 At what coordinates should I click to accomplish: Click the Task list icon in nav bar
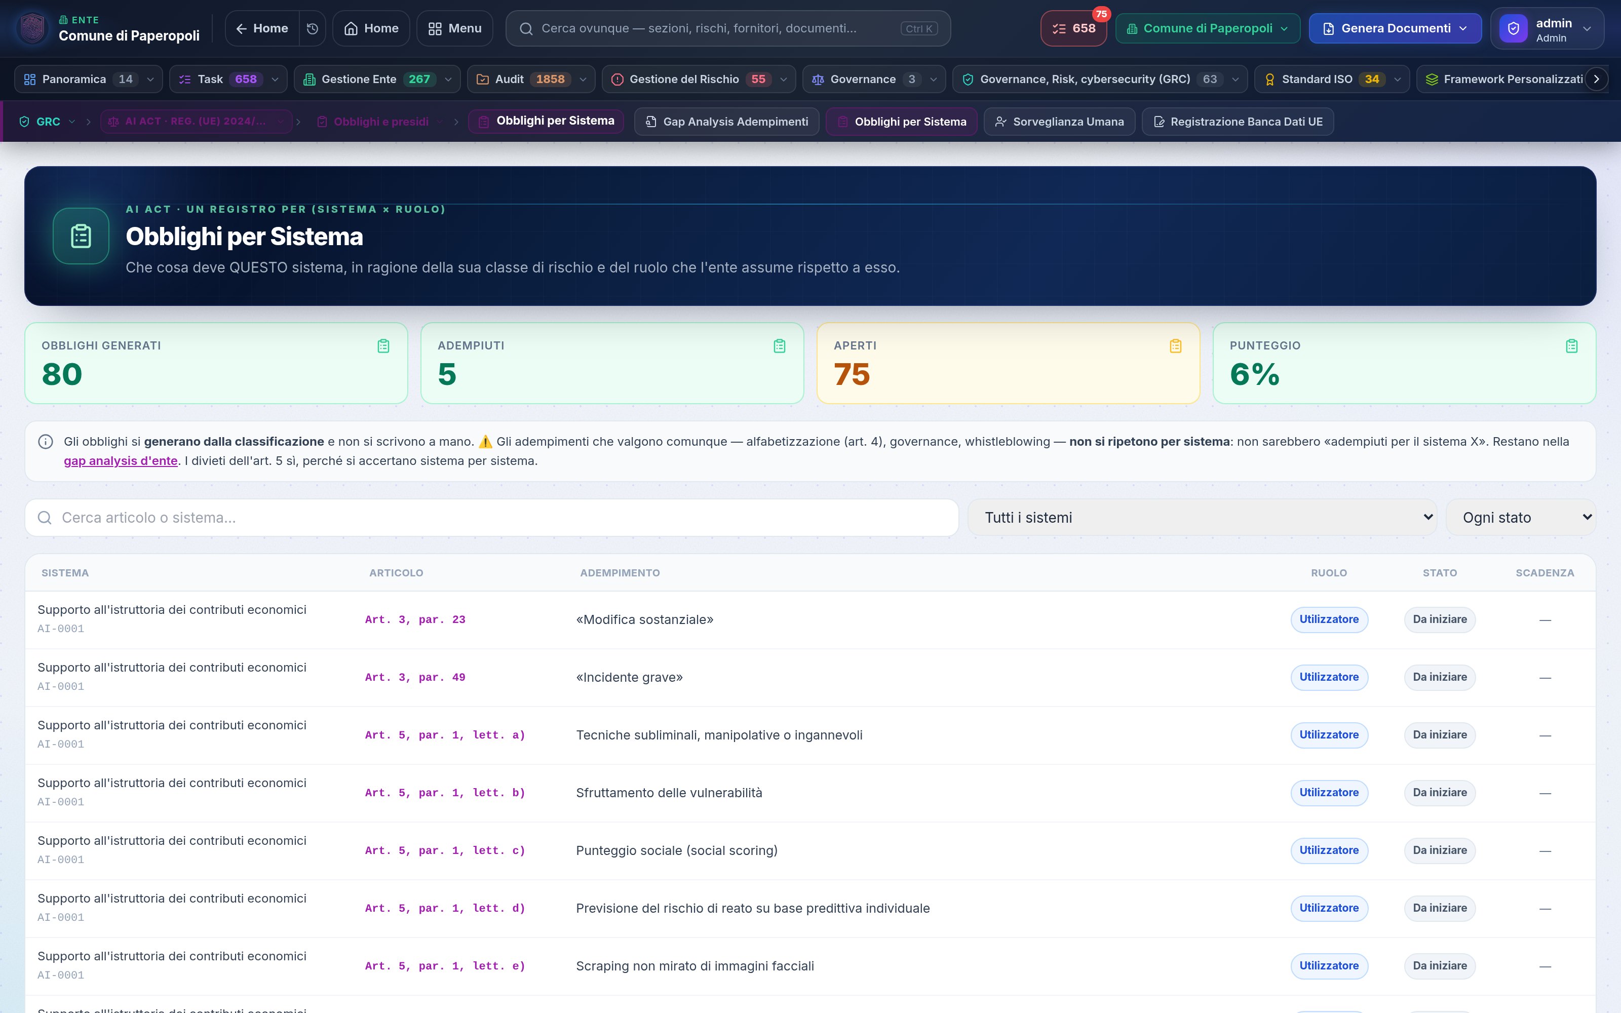click(185, 79)
